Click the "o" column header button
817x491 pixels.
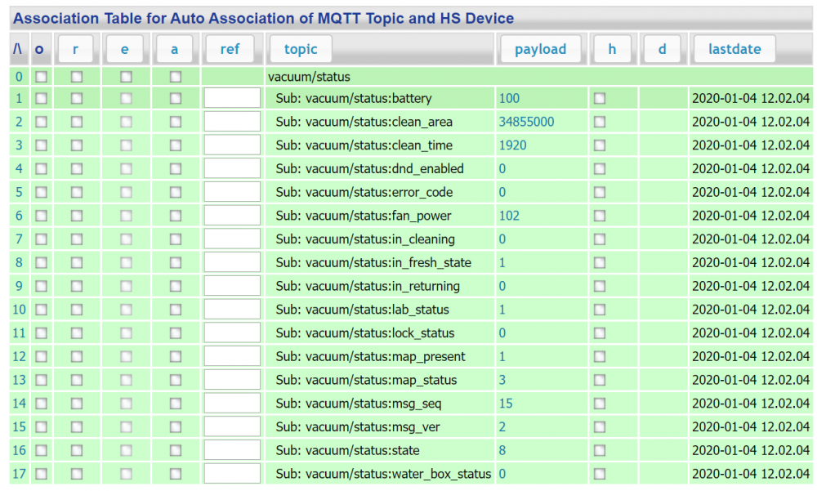(x=39, y=49)
